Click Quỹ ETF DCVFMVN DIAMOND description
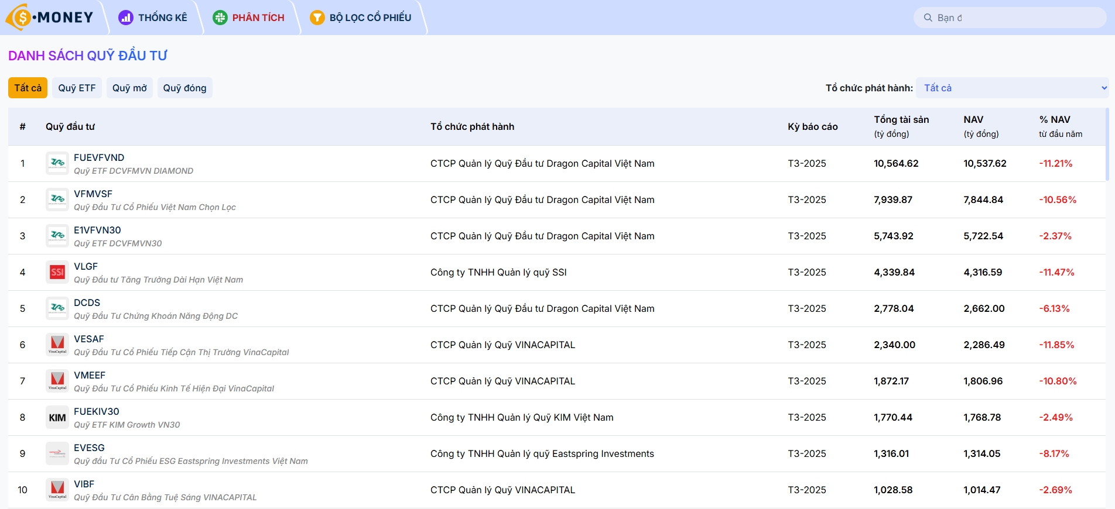The width and height of the screenshot is (1115, 509). (x=134, y=171)
